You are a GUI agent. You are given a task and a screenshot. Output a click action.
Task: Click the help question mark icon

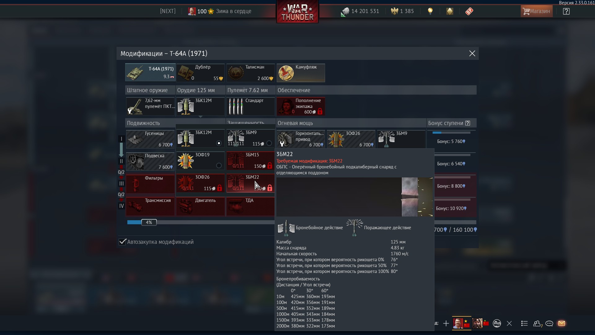tap(566, 11)
